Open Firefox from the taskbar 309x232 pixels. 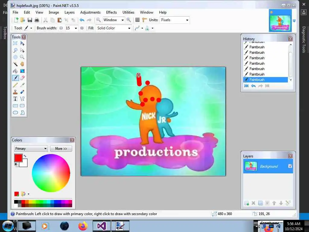[83, 226]
